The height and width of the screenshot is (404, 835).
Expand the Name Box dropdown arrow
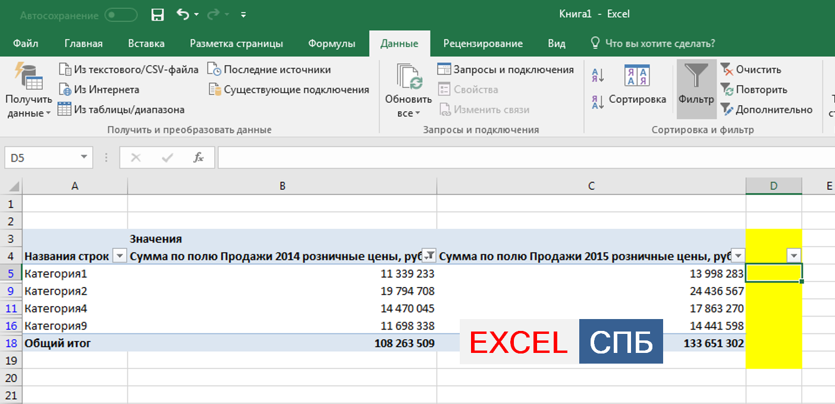point(84,158)
